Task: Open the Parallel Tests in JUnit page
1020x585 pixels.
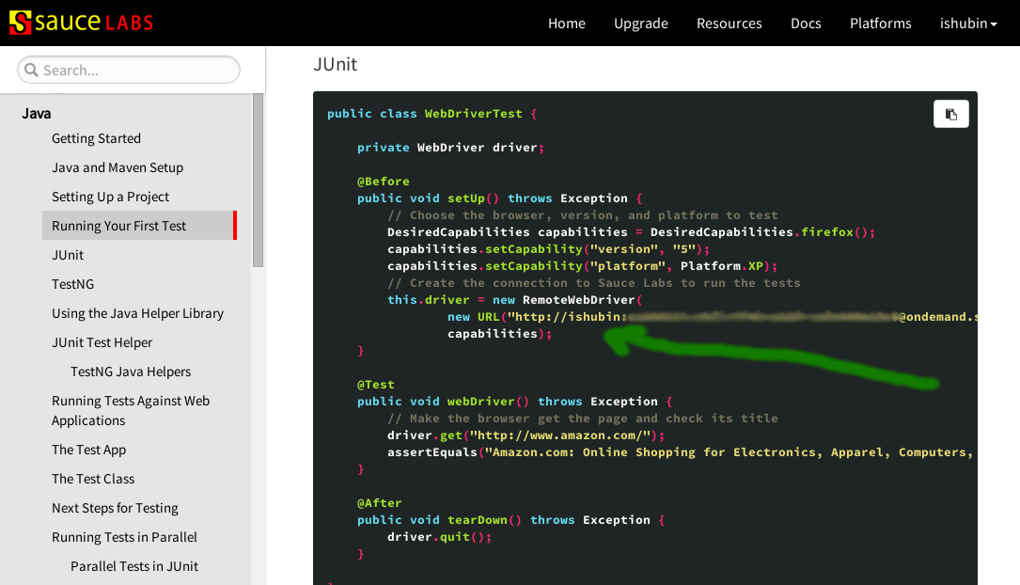Action: (134, 566)
